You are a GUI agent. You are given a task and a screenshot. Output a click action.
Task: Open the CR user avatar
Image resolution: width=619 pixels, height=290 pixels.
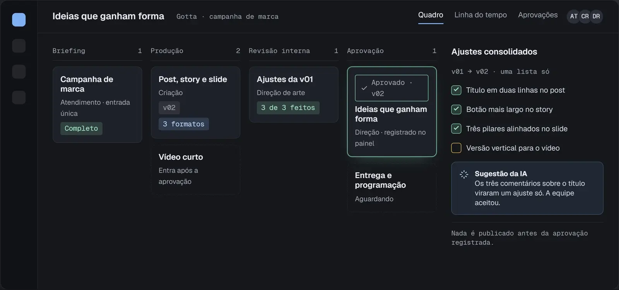click(585, 16)
